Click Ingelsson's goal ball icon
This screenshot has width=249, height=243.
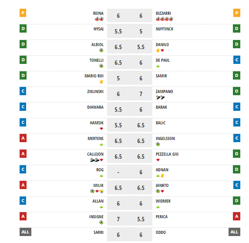click(158, 144)
